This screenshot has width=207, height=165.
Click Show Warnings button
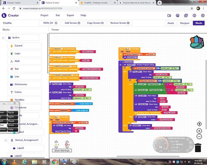pyautogui.click(x=62, y=150)
